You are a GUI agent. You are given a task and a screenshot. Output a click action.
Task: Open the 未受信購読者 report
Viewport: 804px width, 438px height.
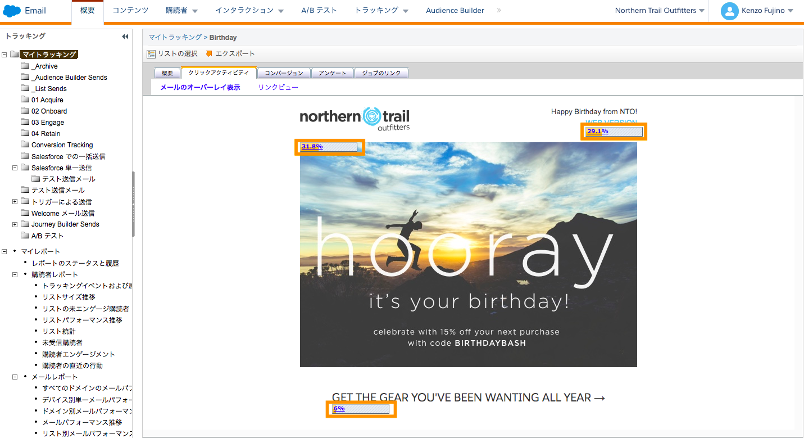coord(62,342)
